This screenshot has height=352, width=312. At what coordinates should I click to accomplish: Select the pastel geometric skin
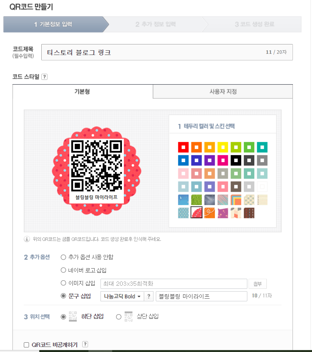[236, 213]
